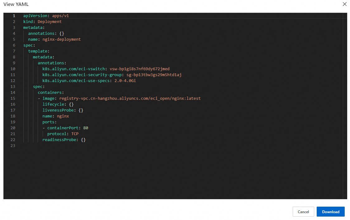Click the top-level 'metadata:' key on line 3
The width and height of the screenshot is (350, 220).
(34, 27)
